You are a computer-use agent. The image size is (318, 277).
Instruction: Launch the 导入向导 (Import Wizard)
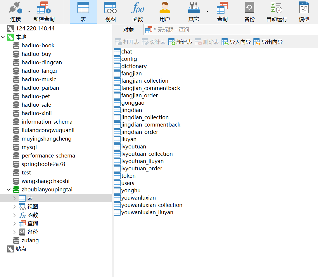tap(236, 42)
